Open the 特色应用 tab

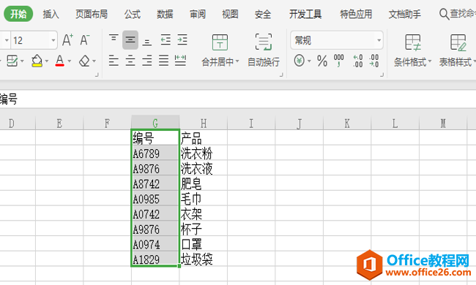point(356,14)
